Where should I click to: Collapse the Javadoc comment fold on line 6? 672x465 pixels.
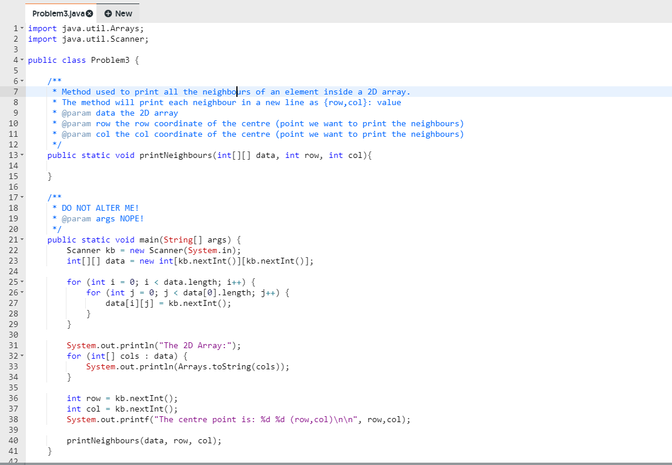click(x=21, y=81)
